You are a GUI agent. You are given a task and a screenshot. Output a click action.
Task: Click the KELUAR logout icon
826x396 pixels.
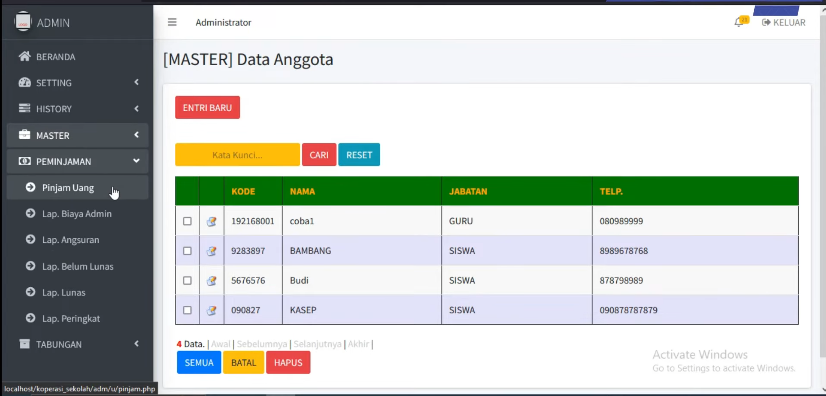(766, 22)
